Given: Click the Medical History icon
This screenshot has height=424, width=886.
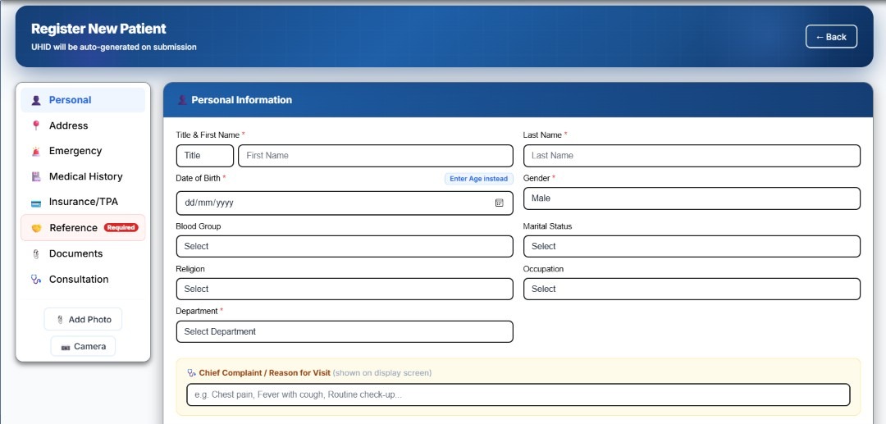Looking at the screenshot, I should [36, 176].
